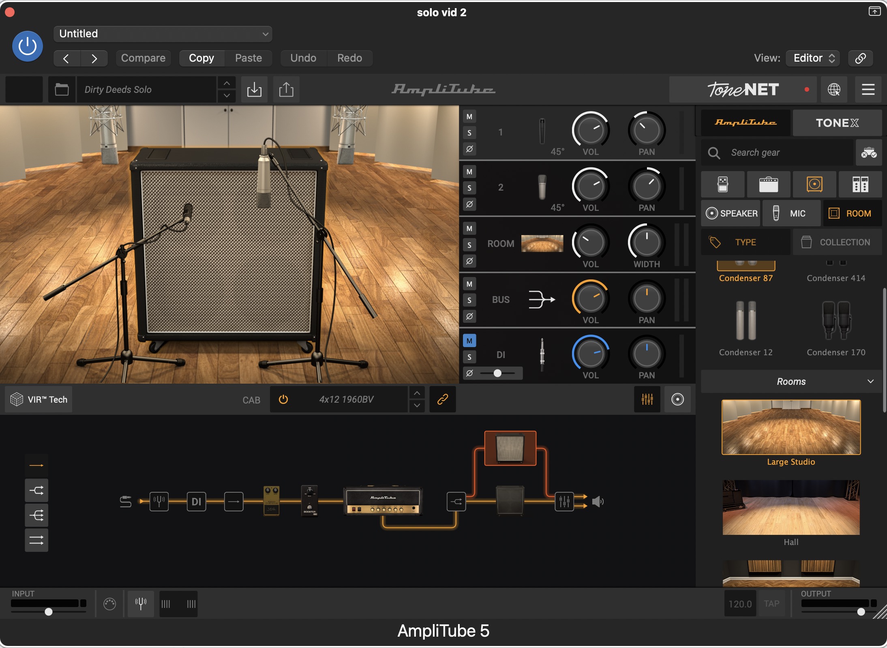Toggle the cabinet power button
The width and height of the screenshot is (887, 648).
(x=283, y=399)
